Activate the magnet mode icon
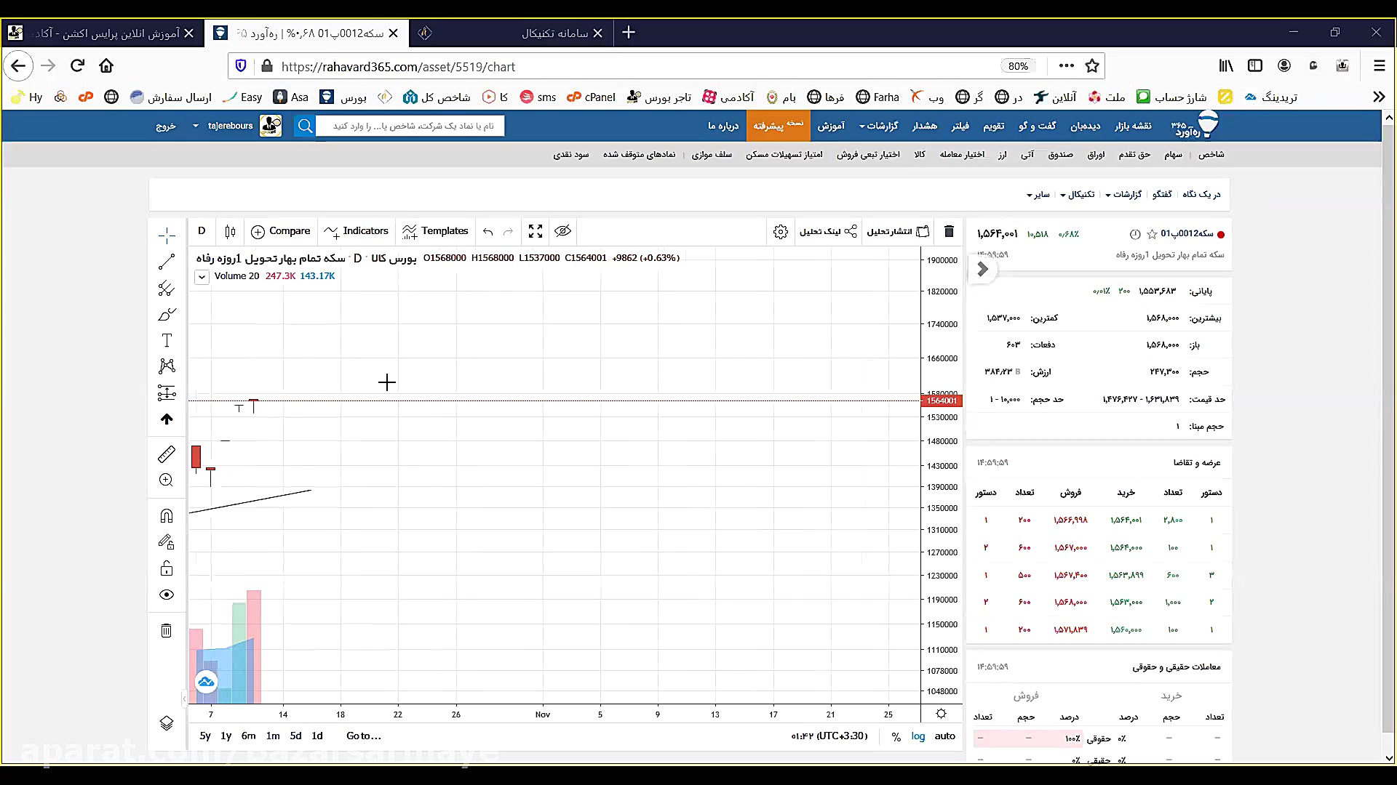The image size is (1397, 785). click(167, 516)
